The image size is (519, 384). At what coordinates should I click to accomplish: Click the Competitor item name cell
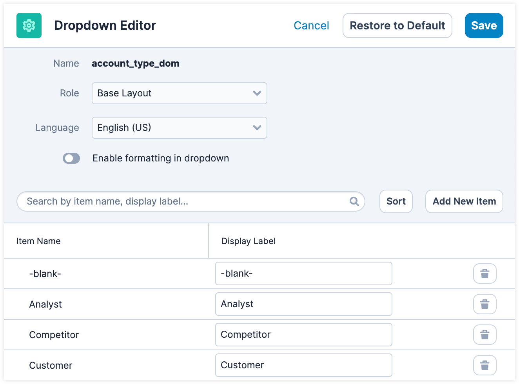[54, 335]
